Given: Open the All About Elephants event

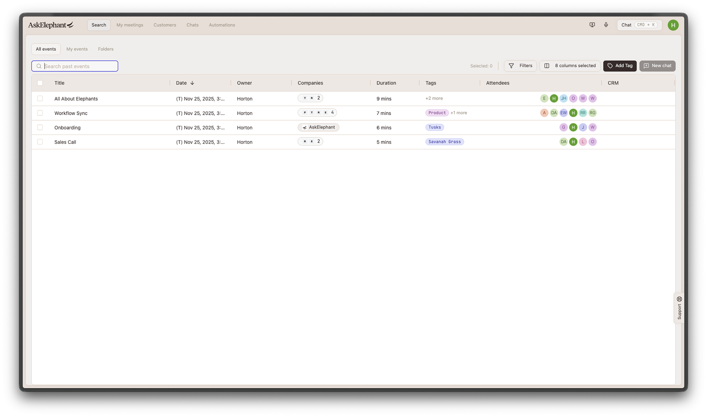Looking at the screenshot, I should pyautogui.click(x=76, y=99).
